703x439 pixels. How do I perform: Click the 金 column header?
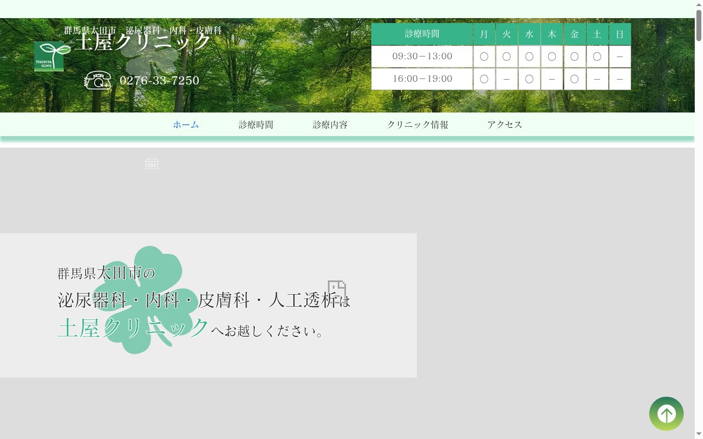click(x=574, y=34)
